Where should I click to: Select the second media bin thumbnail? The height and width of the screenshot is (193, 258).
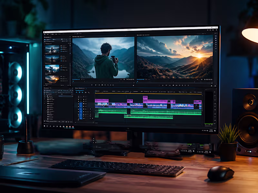click(52, 59)
